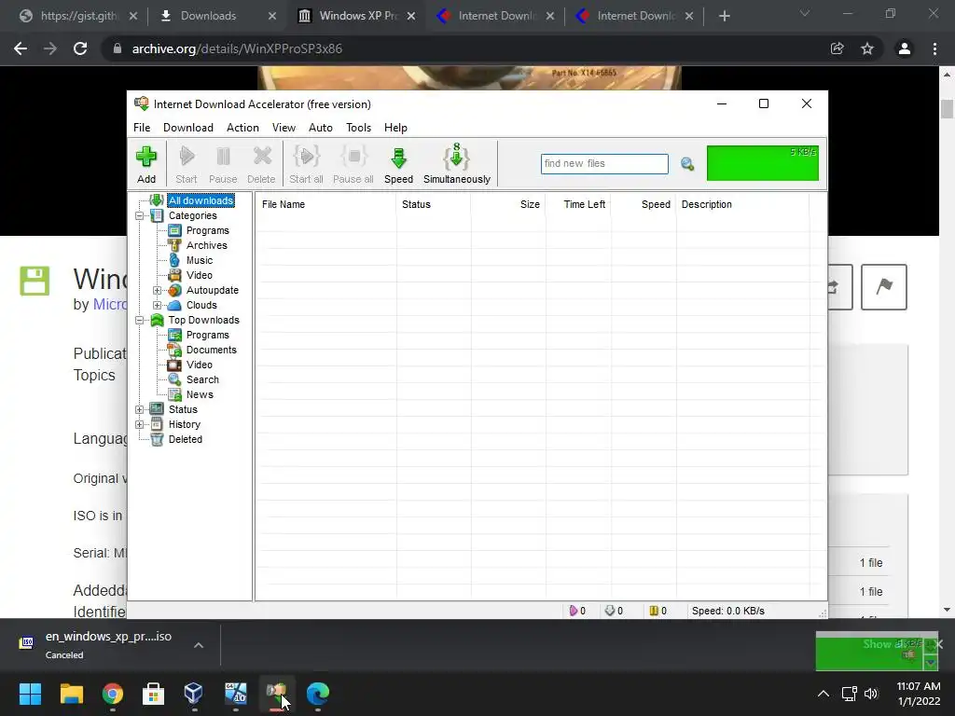Expand the History tree branch

[140, 424]
